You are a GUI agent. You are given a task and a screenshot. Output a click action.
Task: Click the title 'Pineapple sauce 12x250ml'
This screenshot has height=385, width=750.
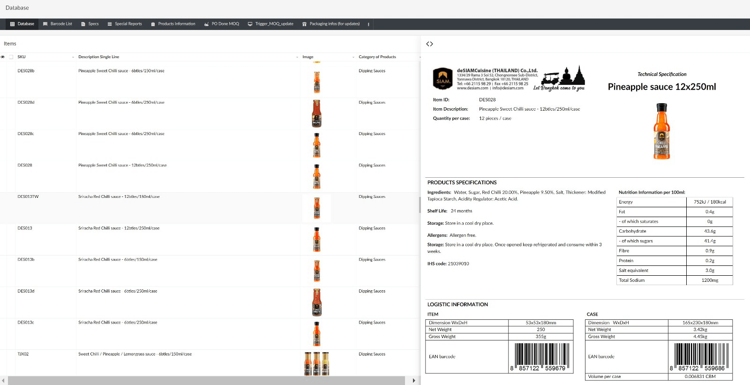(x=662, y=87)
